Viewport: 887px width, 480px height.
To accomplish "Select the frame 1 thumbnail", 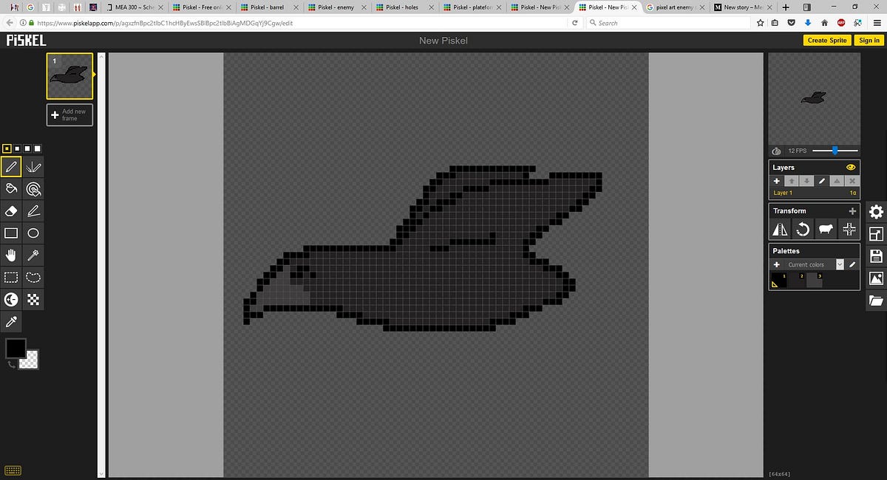I will [x=69, y=75].
